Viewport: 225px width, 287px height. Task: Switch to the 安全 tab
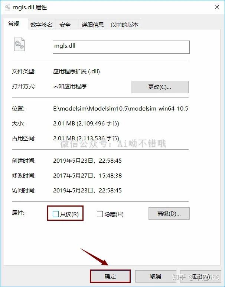click(65, 25)
